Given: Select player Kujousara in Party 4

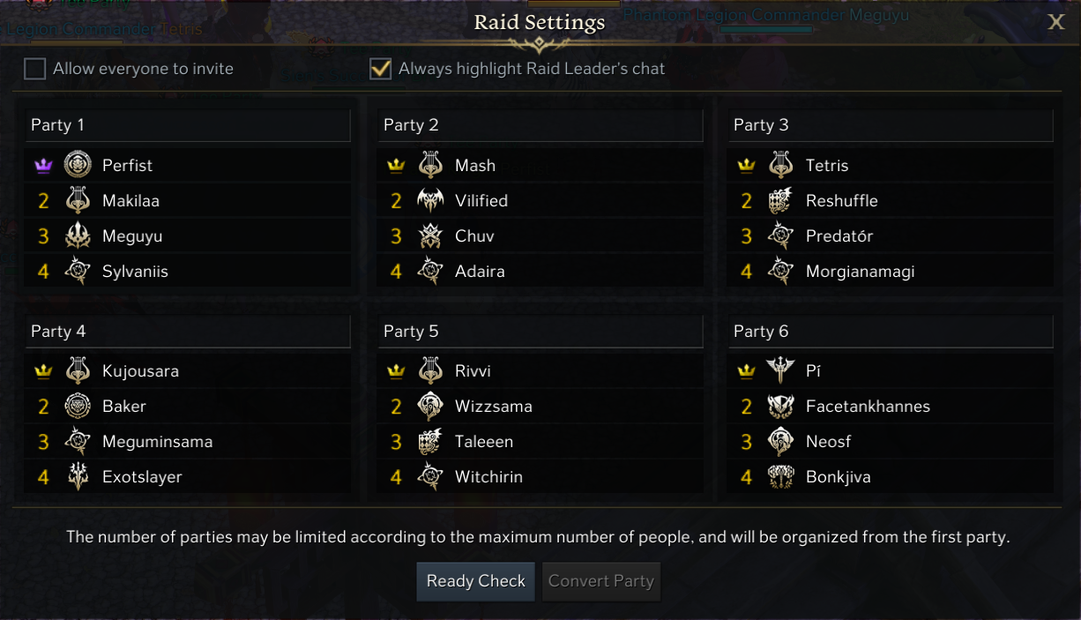Looking at the screenshot, I should tap(140, 371).
